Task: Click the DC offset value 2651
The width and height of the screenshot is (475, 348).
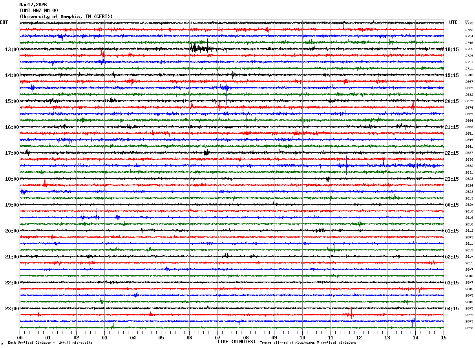Action: [469, 134]
